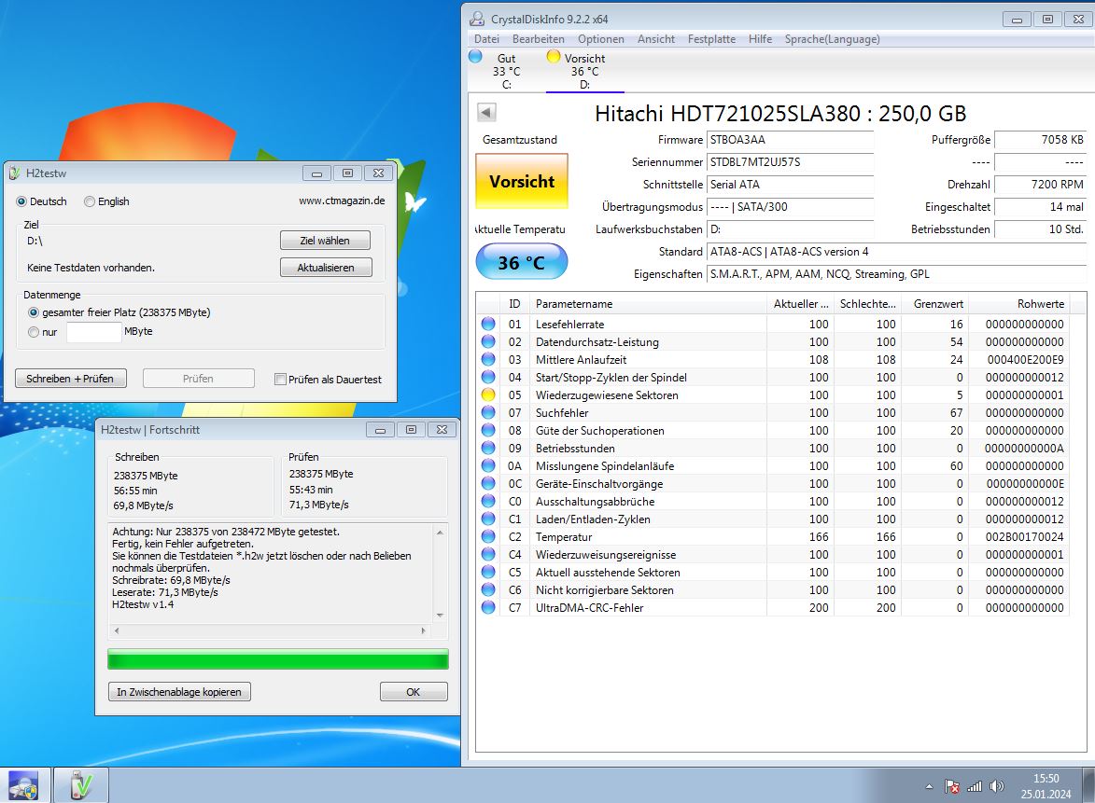This screenshot has width=1095, height=803.
Task: Click the blue status dot for Betriebsstunden row
Action: click(488, 448)
